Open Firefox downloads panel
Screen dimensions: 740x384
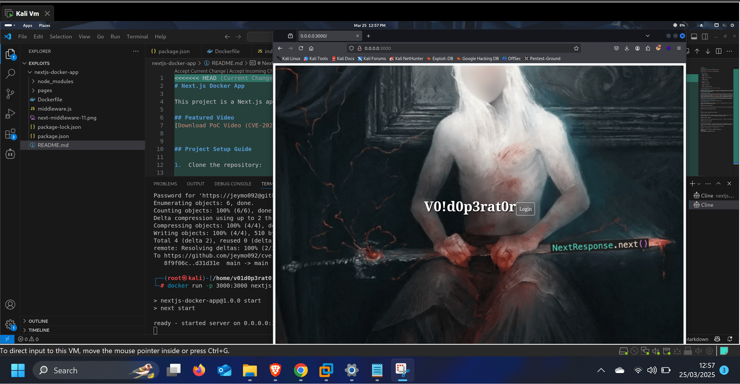pos(627,48)
